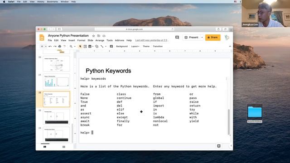The width and height of the screenshot is (290, 163).
Task: Open Safari Bookmarks menu in menu bar
Action: point(53,2)
